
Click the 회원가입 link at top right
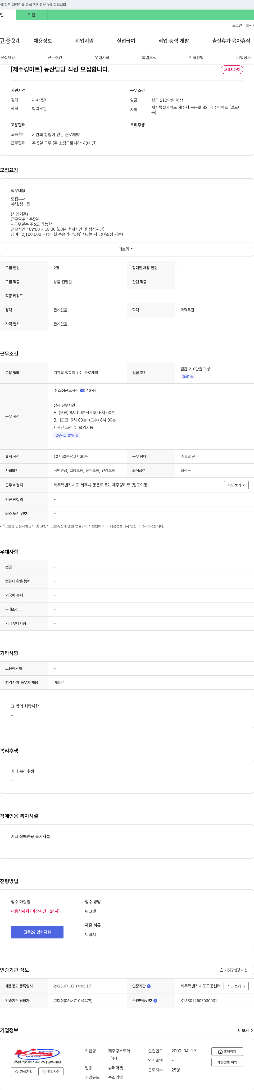pyautogui.click(x=250, y=25)
